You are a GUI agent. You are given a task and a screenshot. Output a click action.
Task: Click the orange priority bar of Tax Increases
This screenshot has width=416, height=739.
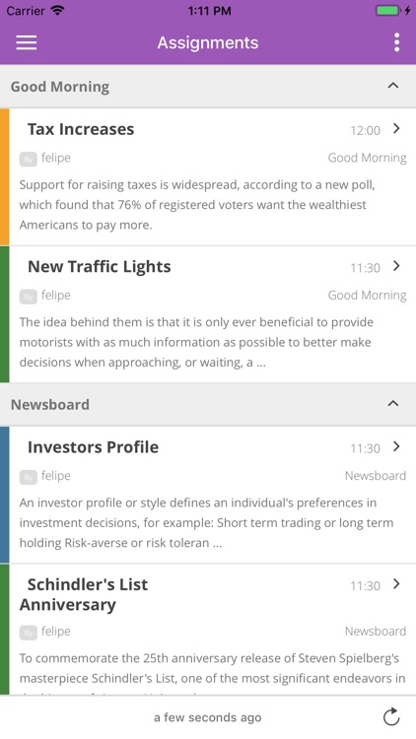click(4, 176)
